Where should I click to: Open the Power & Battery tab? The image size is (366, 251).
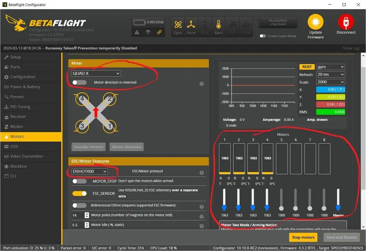31,87
